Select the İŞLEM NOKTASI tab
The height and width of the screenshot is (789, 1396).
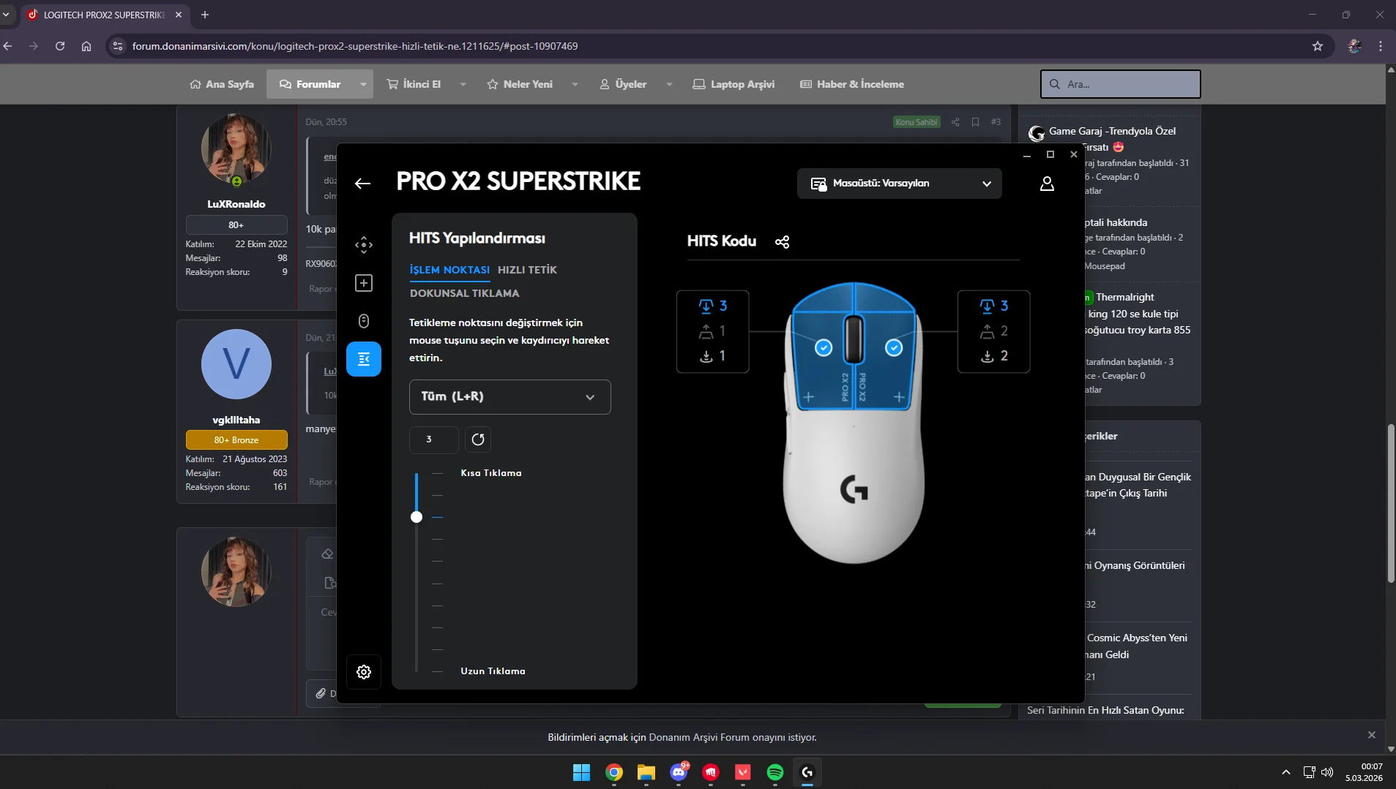449,270
